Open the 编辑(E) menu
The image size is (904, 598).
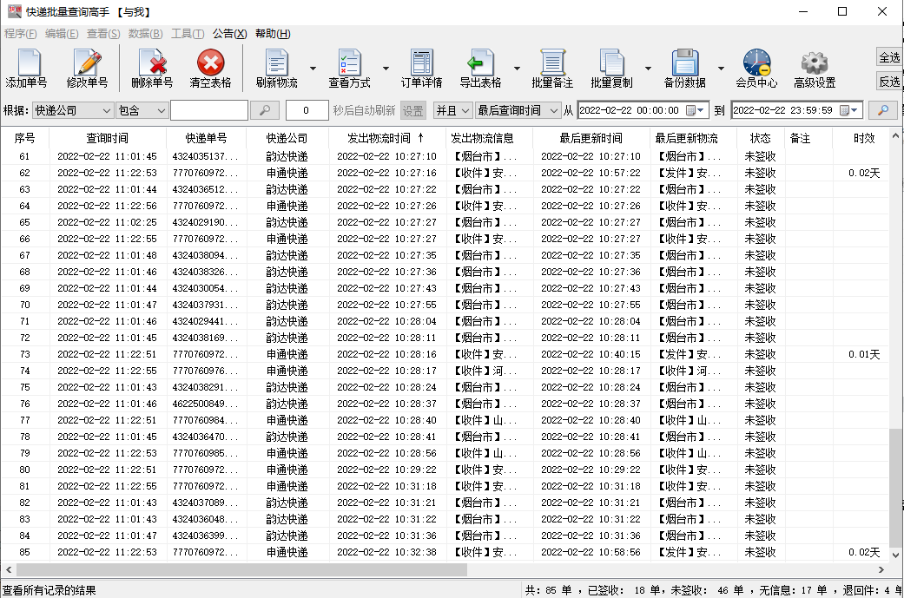point(62,33)
